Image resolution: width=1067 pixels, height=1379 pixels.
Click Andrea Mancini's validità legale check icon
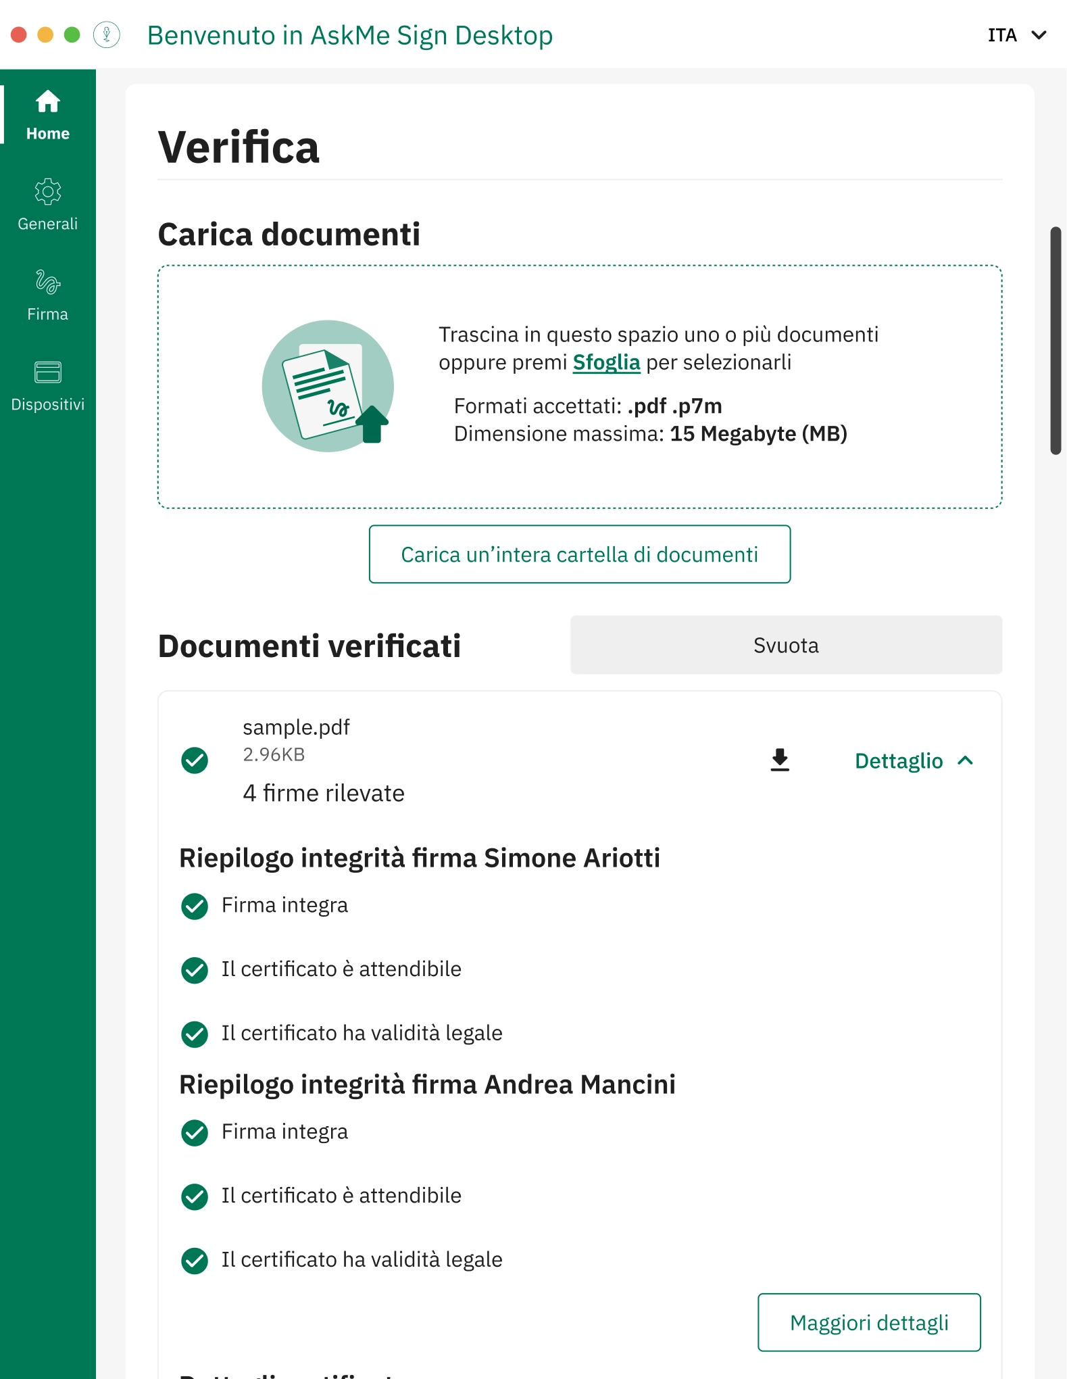[195, 1261]
